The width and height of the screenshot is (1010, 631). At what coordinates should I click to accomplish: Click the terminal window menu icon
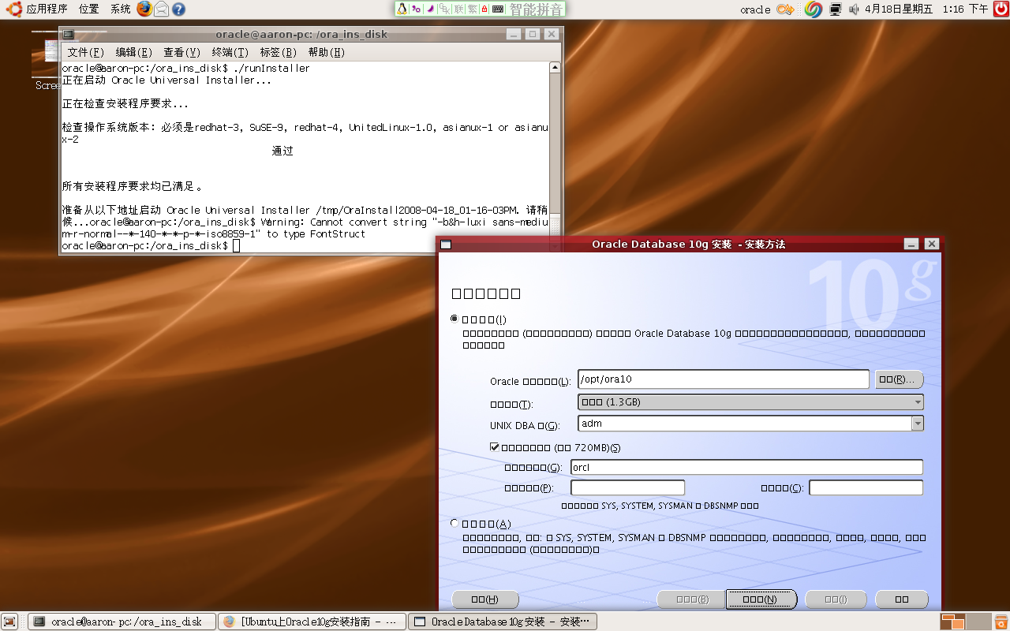pyautogui.click(x=69, y=34)
